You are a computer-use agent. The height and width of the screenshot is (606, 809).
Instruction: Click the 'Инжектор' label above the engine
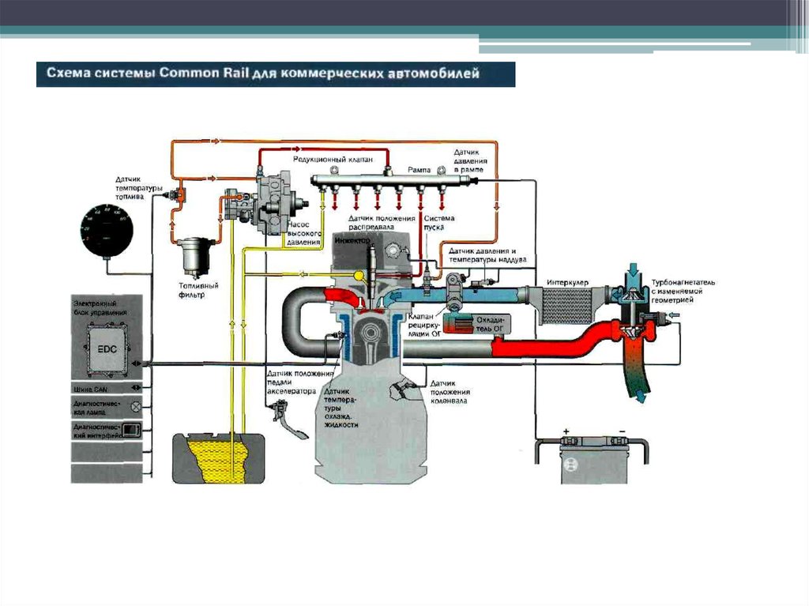point(352,238)
